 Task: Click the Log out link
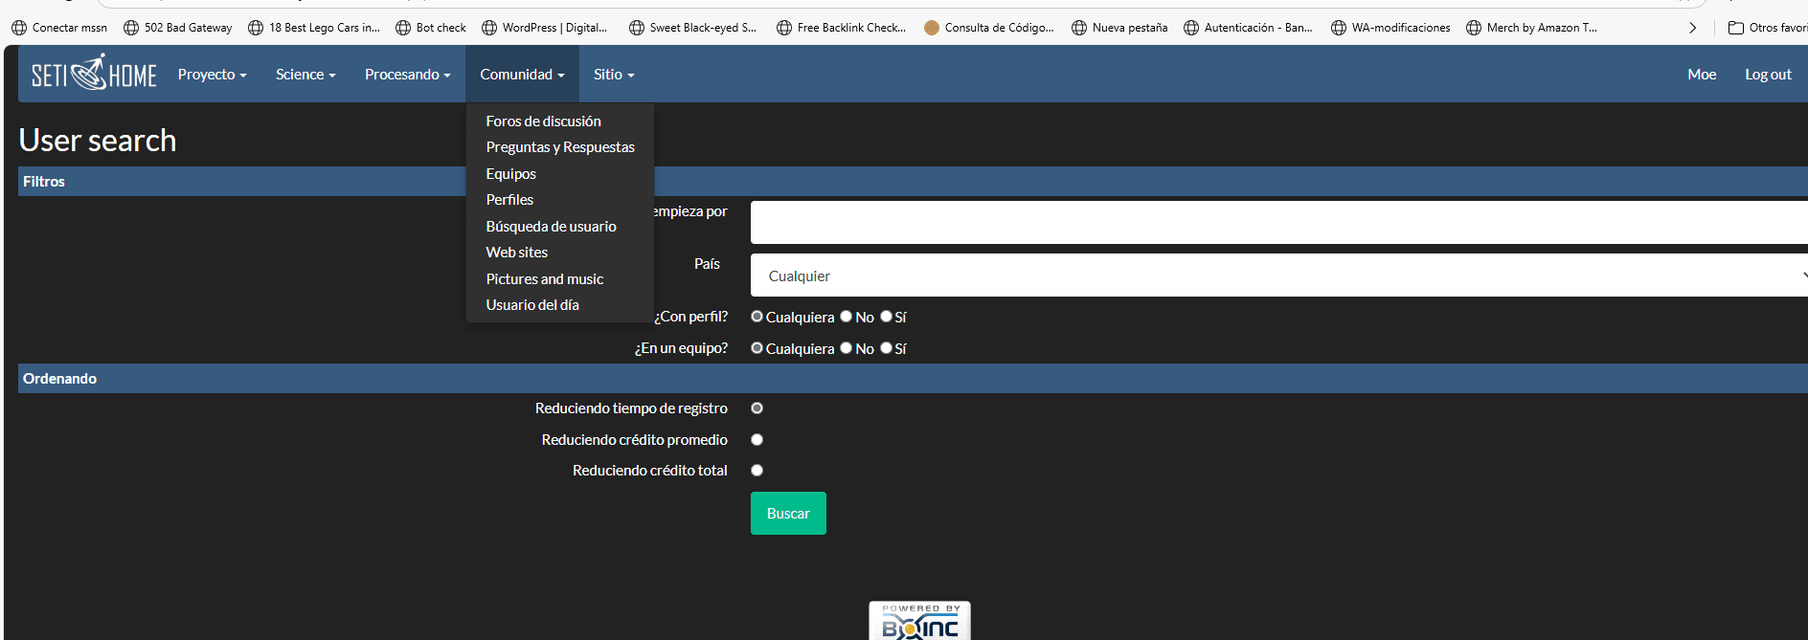point(1768,75)
